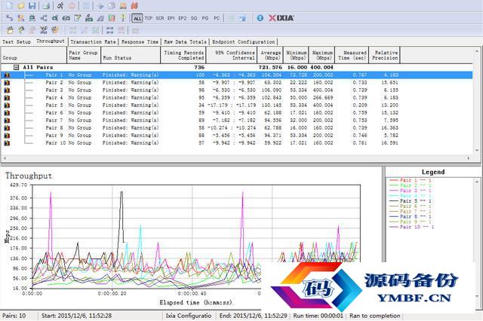The image size is (483, 321).
Task: Click the Run Status column header
Action: [131, 55]
